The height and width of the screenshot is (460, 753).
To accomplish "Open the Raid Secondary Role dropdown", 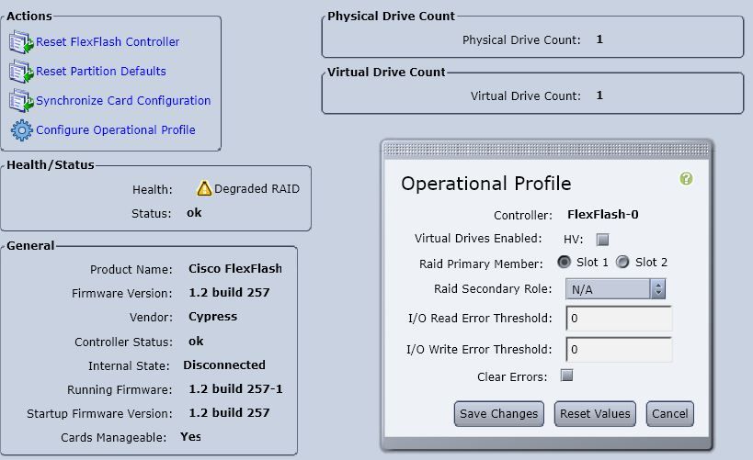I will [x=615, y=289].
